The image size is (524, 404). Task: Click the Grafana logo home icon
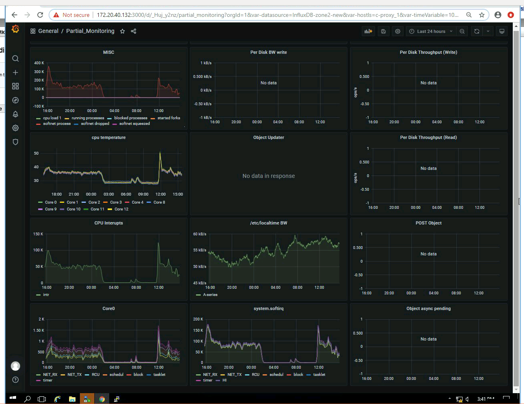[15, 29]
